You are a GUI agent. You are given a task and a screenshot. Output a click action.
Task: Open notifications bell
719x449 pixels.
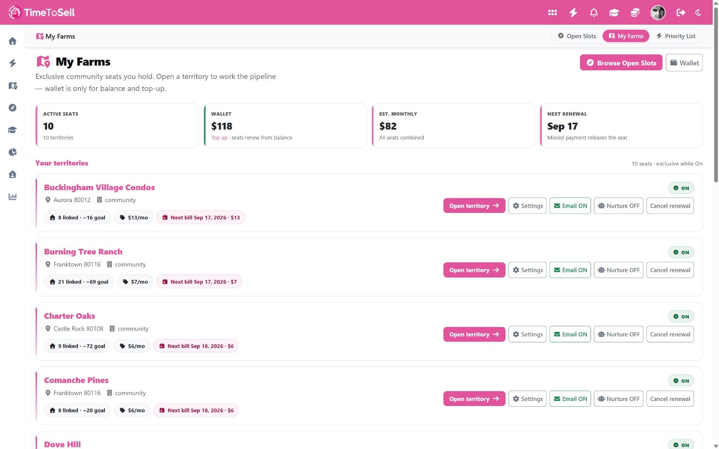click(594, 12)
